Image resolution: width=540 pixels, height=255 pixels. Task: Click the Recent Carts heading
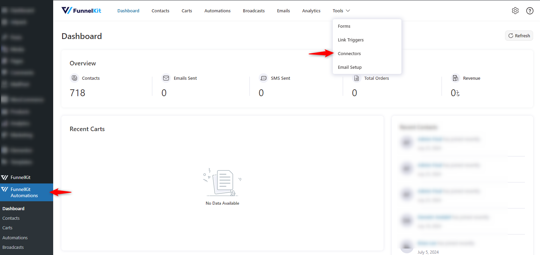87,129
